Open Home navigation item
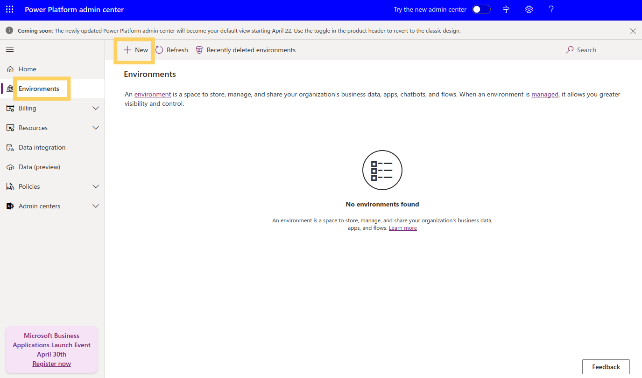 (52, 69)
